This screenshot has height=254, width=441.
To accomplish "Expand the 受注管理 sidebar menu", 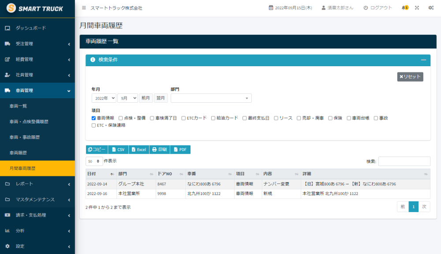I will [37, 44].
